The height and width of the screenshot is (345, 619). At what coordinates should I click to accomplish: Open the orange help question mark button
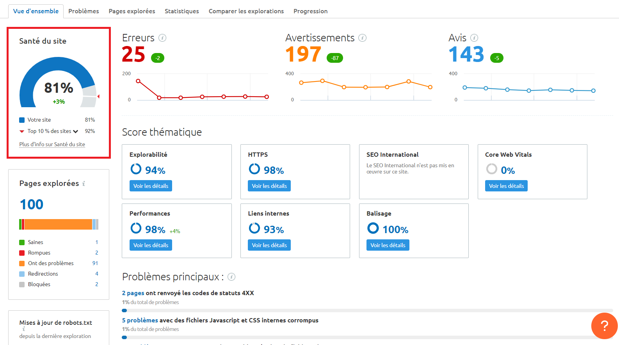coord(604,326)
